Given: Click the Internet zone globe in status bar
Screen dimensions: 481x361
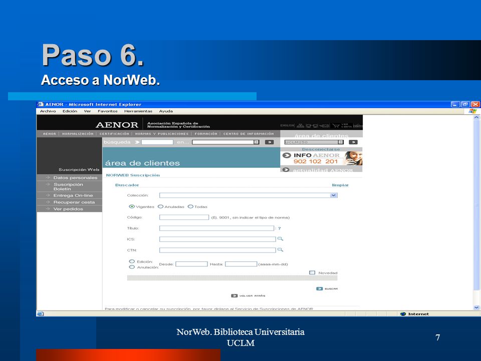Looking at the screenshot, I should point(403,314).
